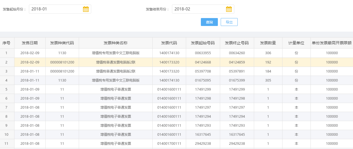Select the 单份发票最高开票限额 column header
353x149 pixels.
(332, 43)
